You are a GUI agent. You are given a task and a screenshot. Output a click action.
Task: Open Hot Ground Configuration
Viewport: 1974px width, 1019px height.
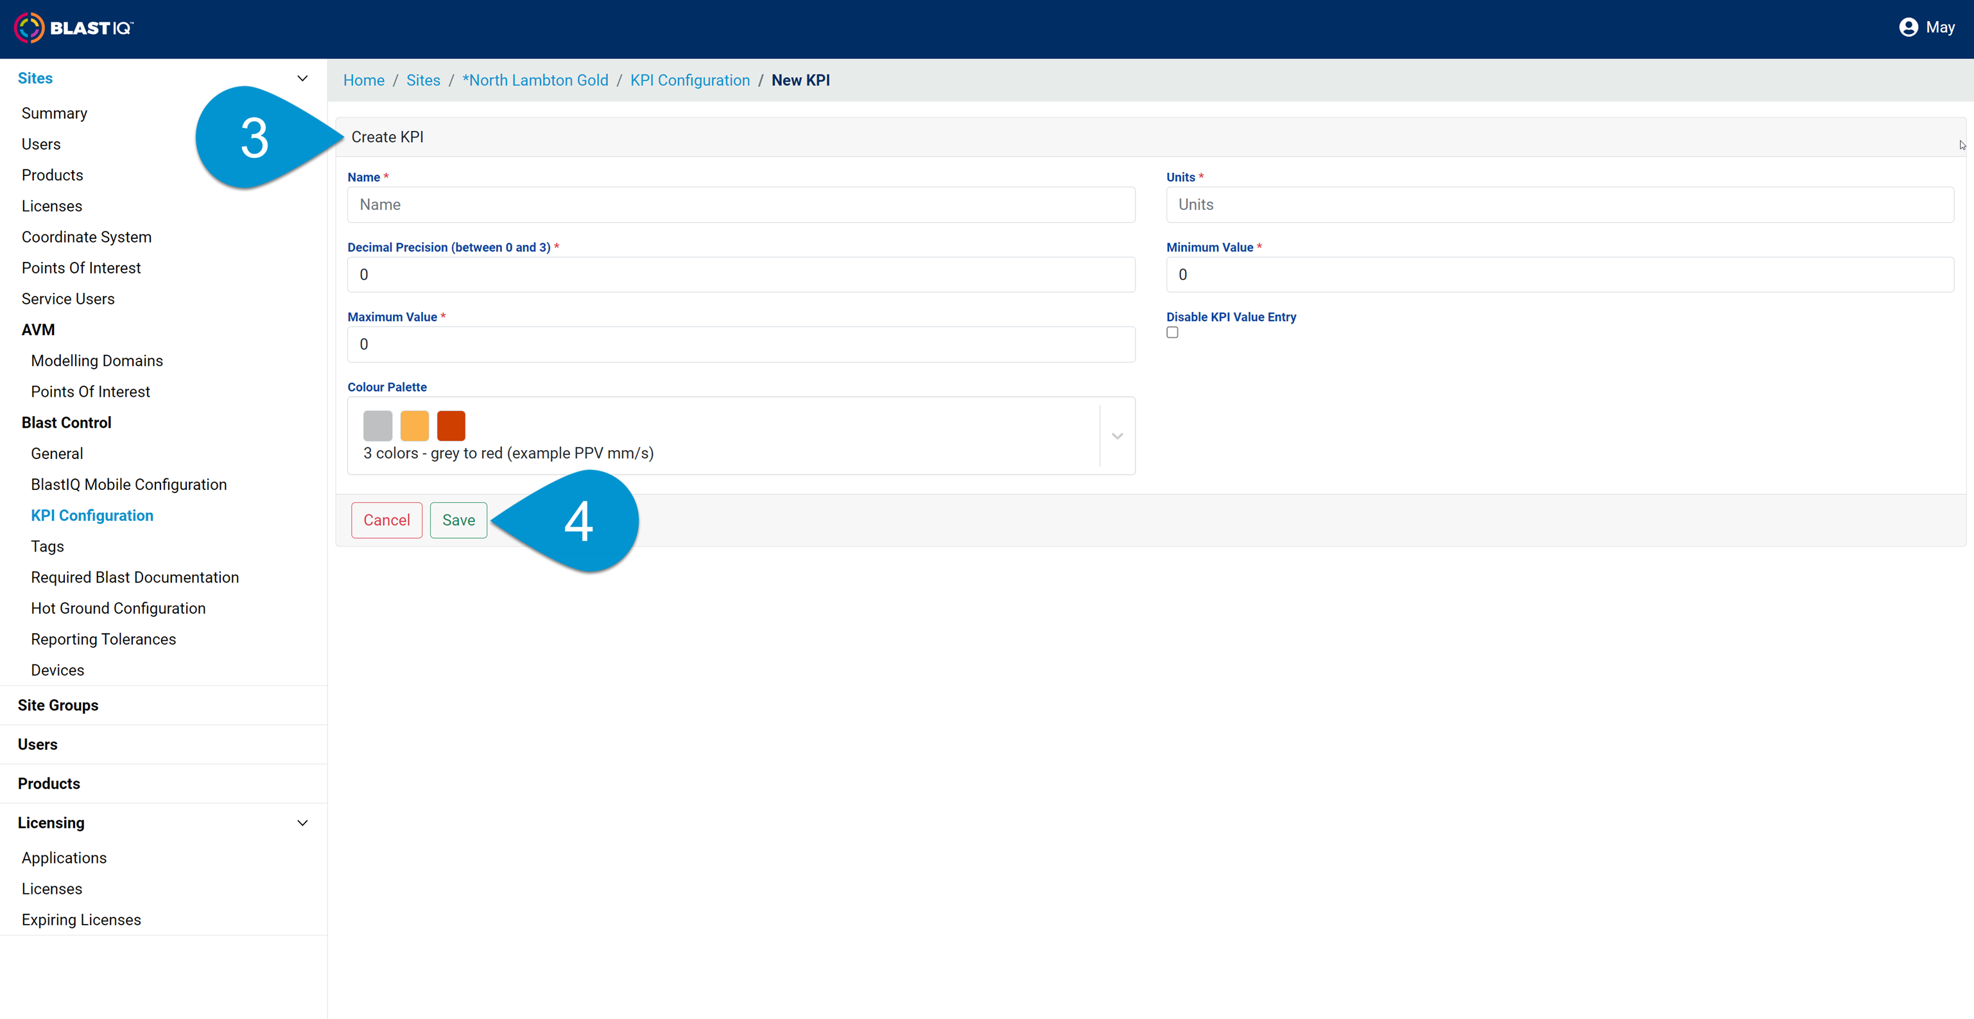(x=118, y=609)
